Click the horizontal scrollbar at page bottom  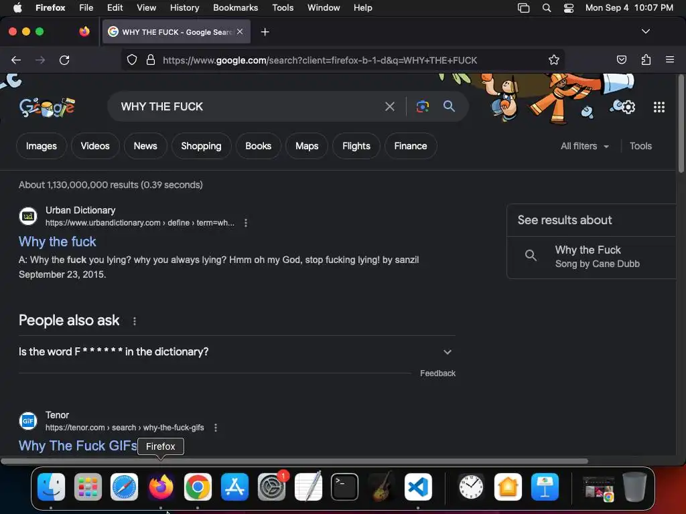click(x=295, y=460)
